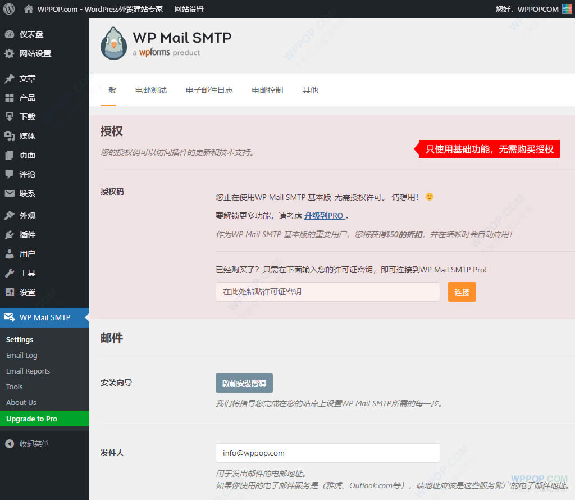The image size is (575, 500).
Task: Open the 媒体 media icon in sidebar
Action: click(10, 136)
